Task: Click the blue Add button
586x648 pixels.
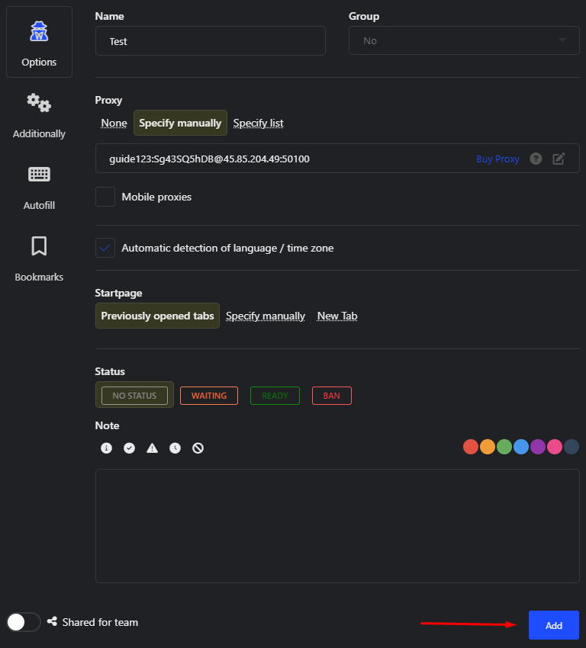Action: point(554,625)
